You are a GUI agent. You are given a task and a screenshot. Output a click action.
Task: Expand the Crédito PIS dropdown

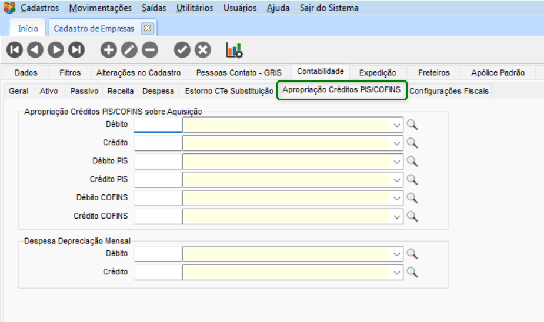click(x=397, y=179)
